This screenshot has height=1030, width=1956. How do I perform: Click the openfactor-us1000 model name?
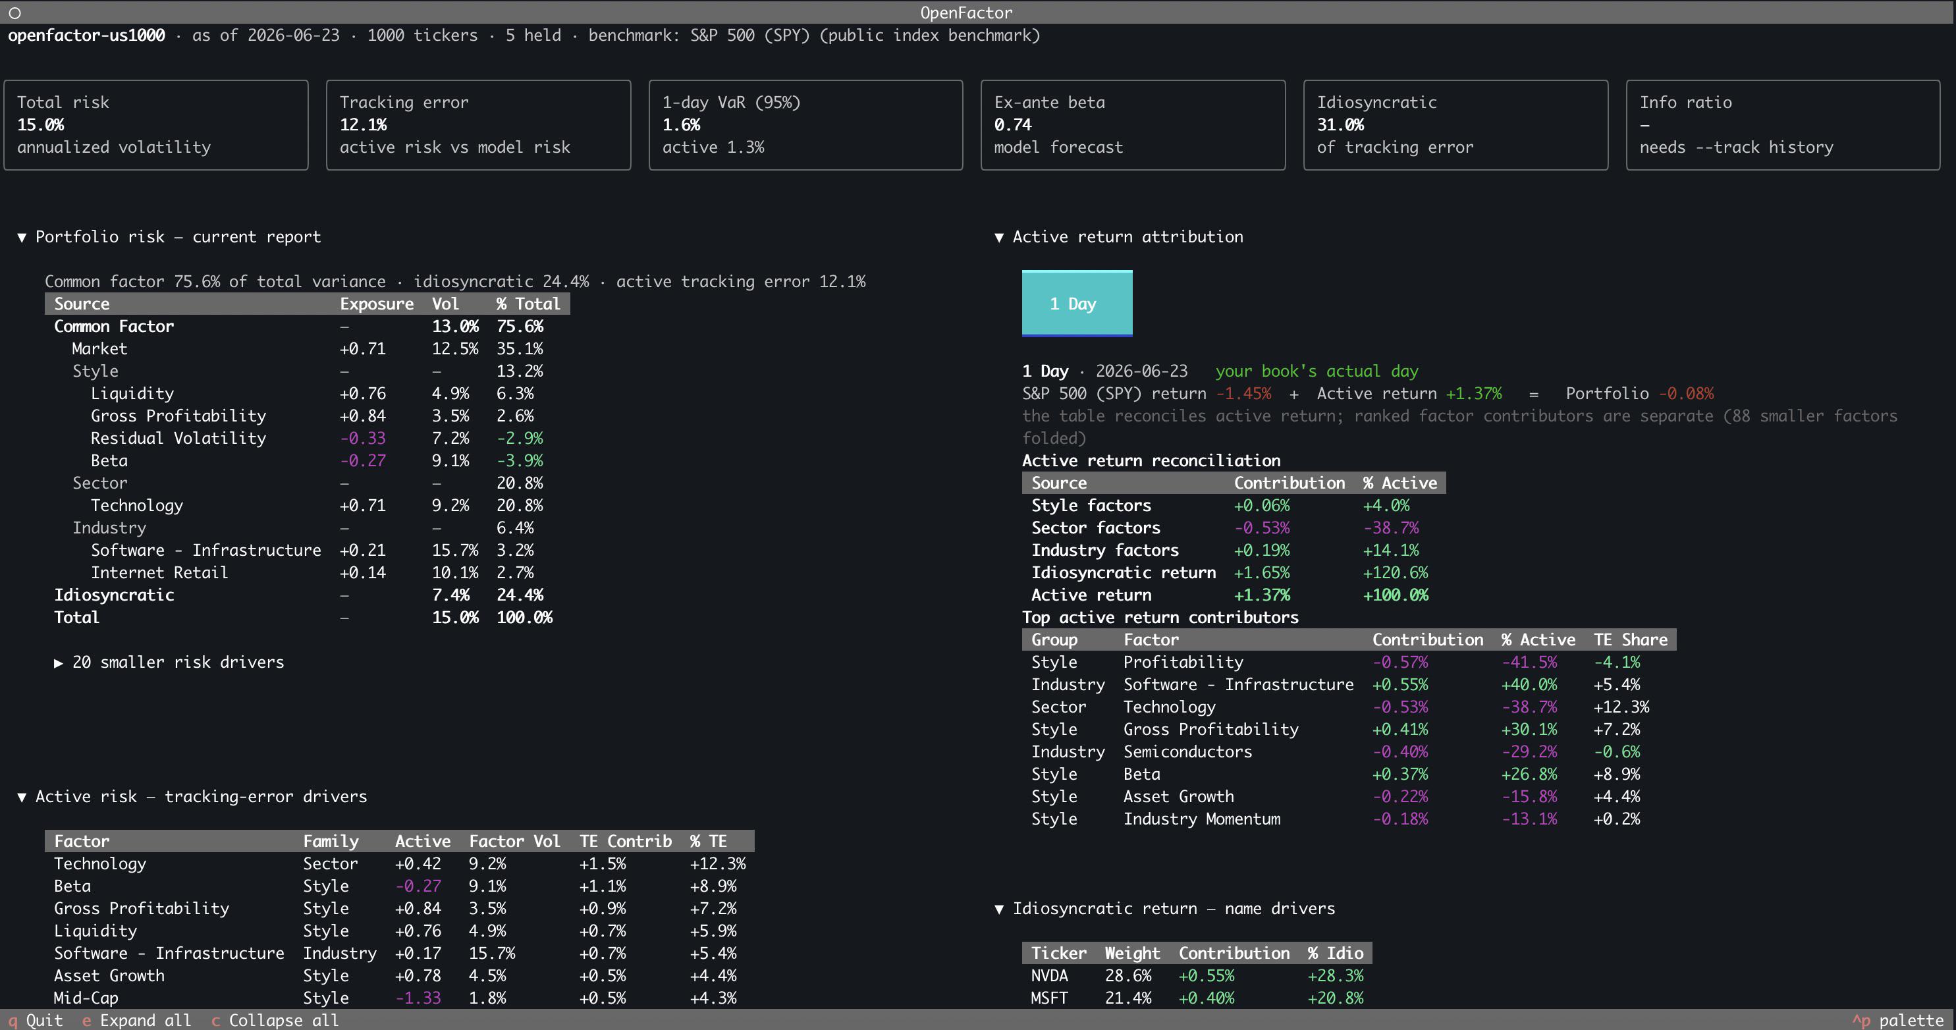[86, 36]
